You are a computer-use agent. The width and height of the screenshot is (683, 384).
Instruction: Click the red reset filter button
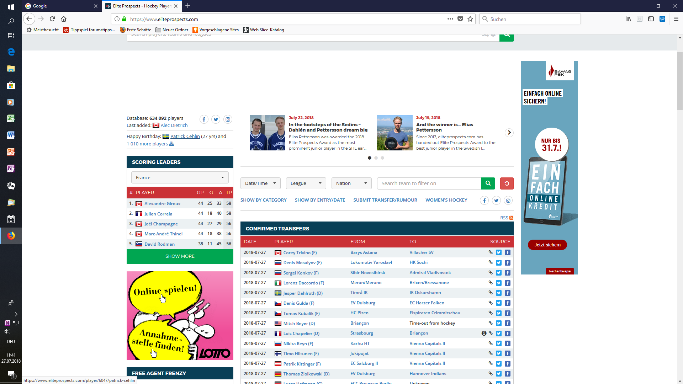[x=507, y=183]
